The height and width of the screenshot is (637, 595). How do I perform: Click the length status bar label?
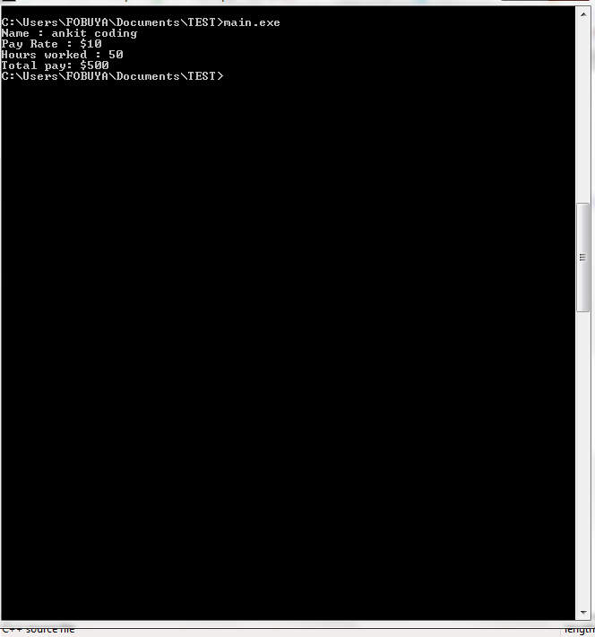coord(580,631)
